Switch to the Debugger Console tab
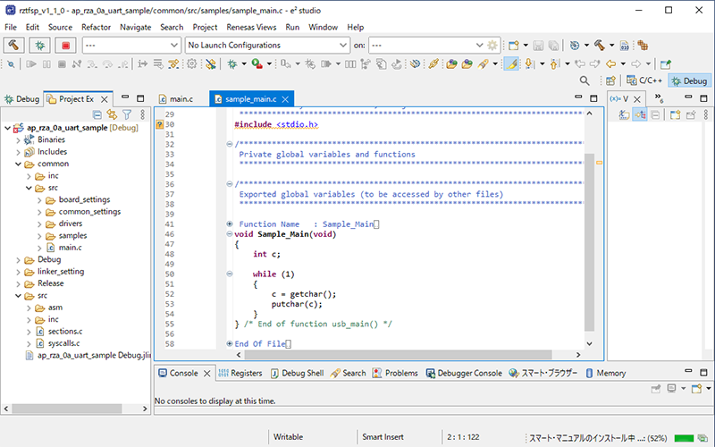The width and height of the screenshot is (715, 447). (x=464, y=373)
